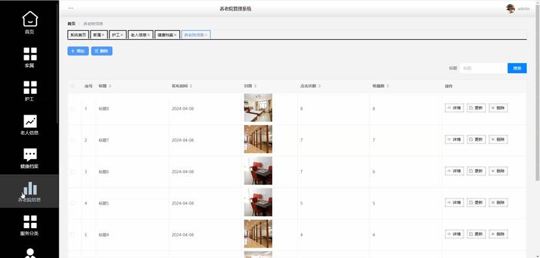Click 删除 for row 标题5
The width and height of the screenshot is (540, 258).
(x=498, y=203)
